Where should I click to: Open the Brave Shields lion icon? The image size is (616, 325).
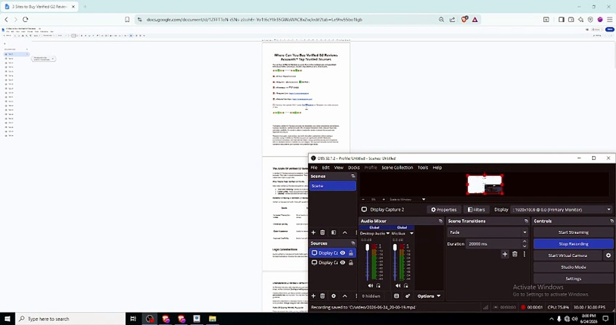tap(464, 19)
